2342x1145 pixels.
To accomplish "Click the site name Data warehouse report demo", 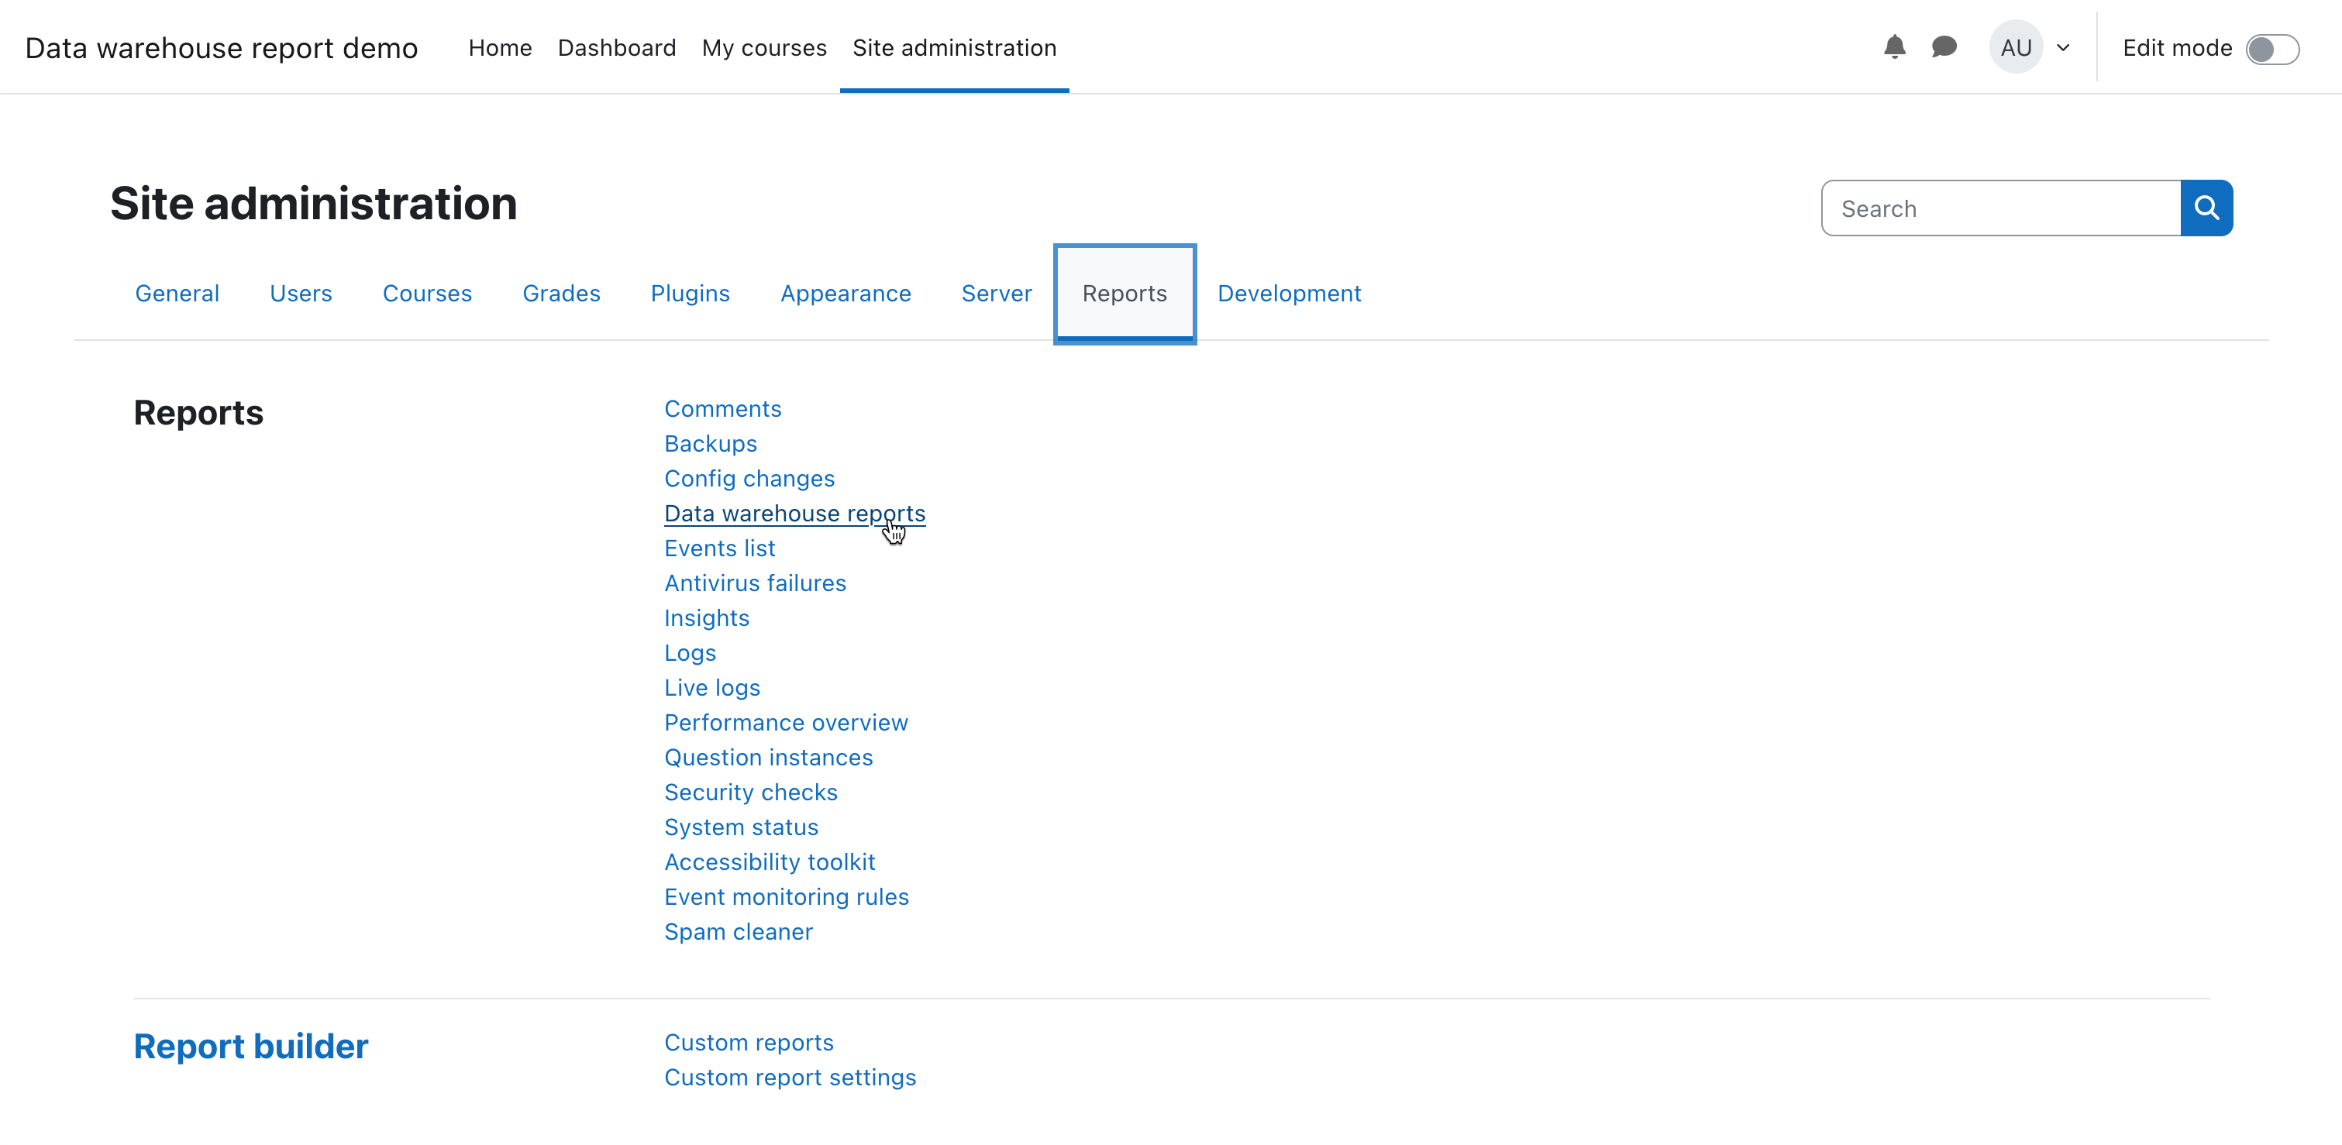I will [221, 48].
